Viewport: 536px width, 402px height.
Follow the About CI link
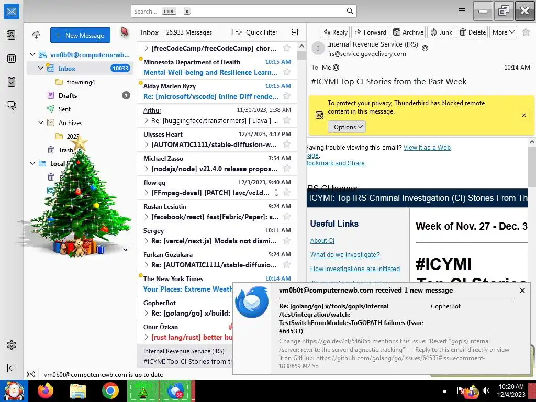pos(322,241)
